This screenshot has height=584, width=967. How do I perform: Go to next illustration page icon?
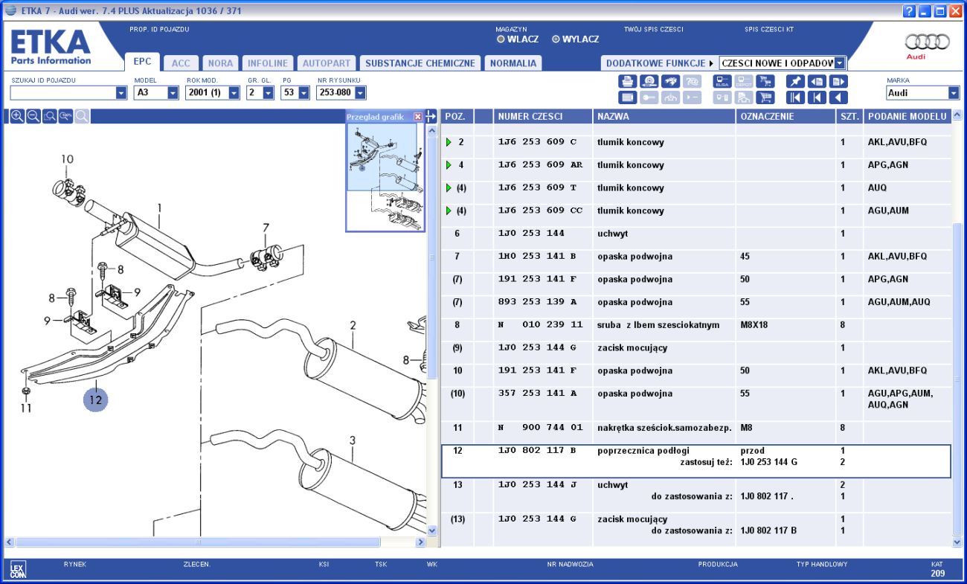(838, 81)
